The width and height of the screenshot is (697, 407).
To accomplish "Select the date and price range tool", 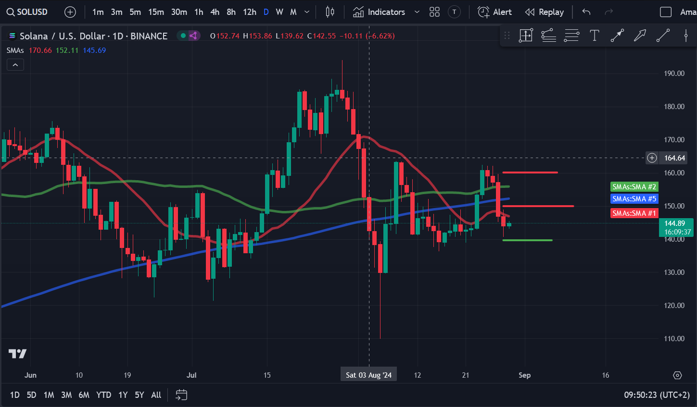I will [x=526, y=35].
